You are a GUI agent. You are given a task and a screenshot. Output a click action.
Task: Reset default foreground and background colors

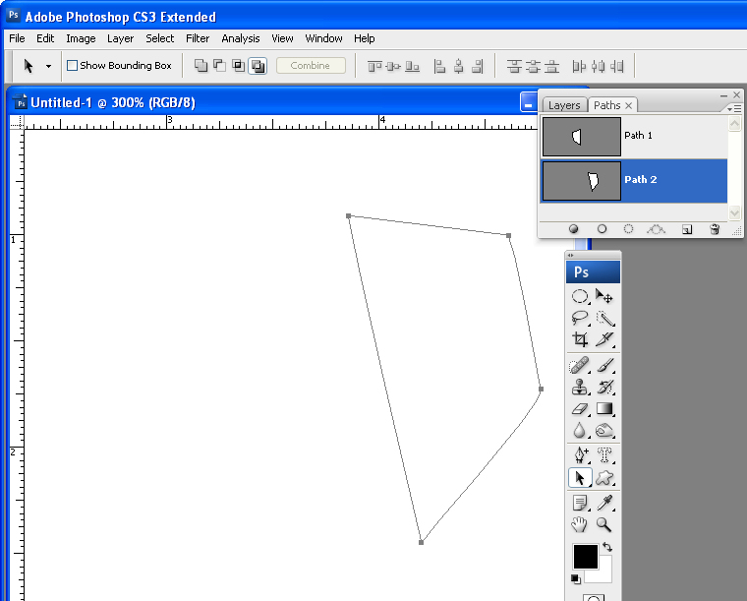pos(576,579)
